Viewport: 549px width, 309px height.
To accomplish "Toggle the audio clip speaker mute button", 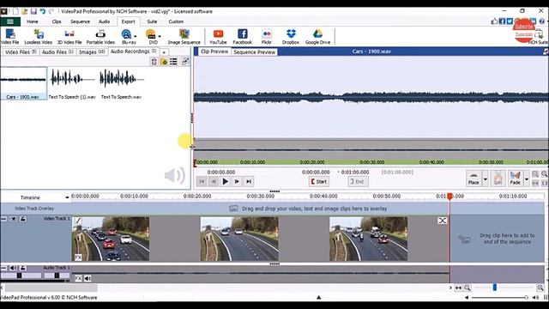I will click(87, 278).
